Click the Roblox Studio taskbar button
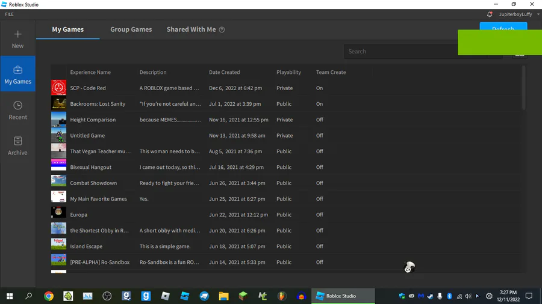 point(343,296)
